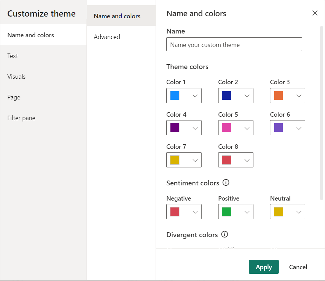Select the Advanced subsection
The height and width of the screenshot is (281, 325).
click(x=107, y=37)
